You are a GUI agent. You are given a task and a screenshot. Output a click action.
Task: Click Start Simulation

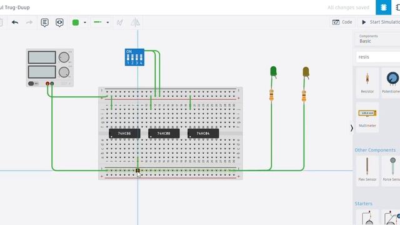(x=380, y=22)
